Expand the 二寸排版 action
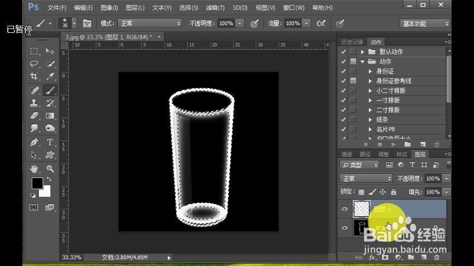The width and height of the screenshot is (474, 266). 370,109
